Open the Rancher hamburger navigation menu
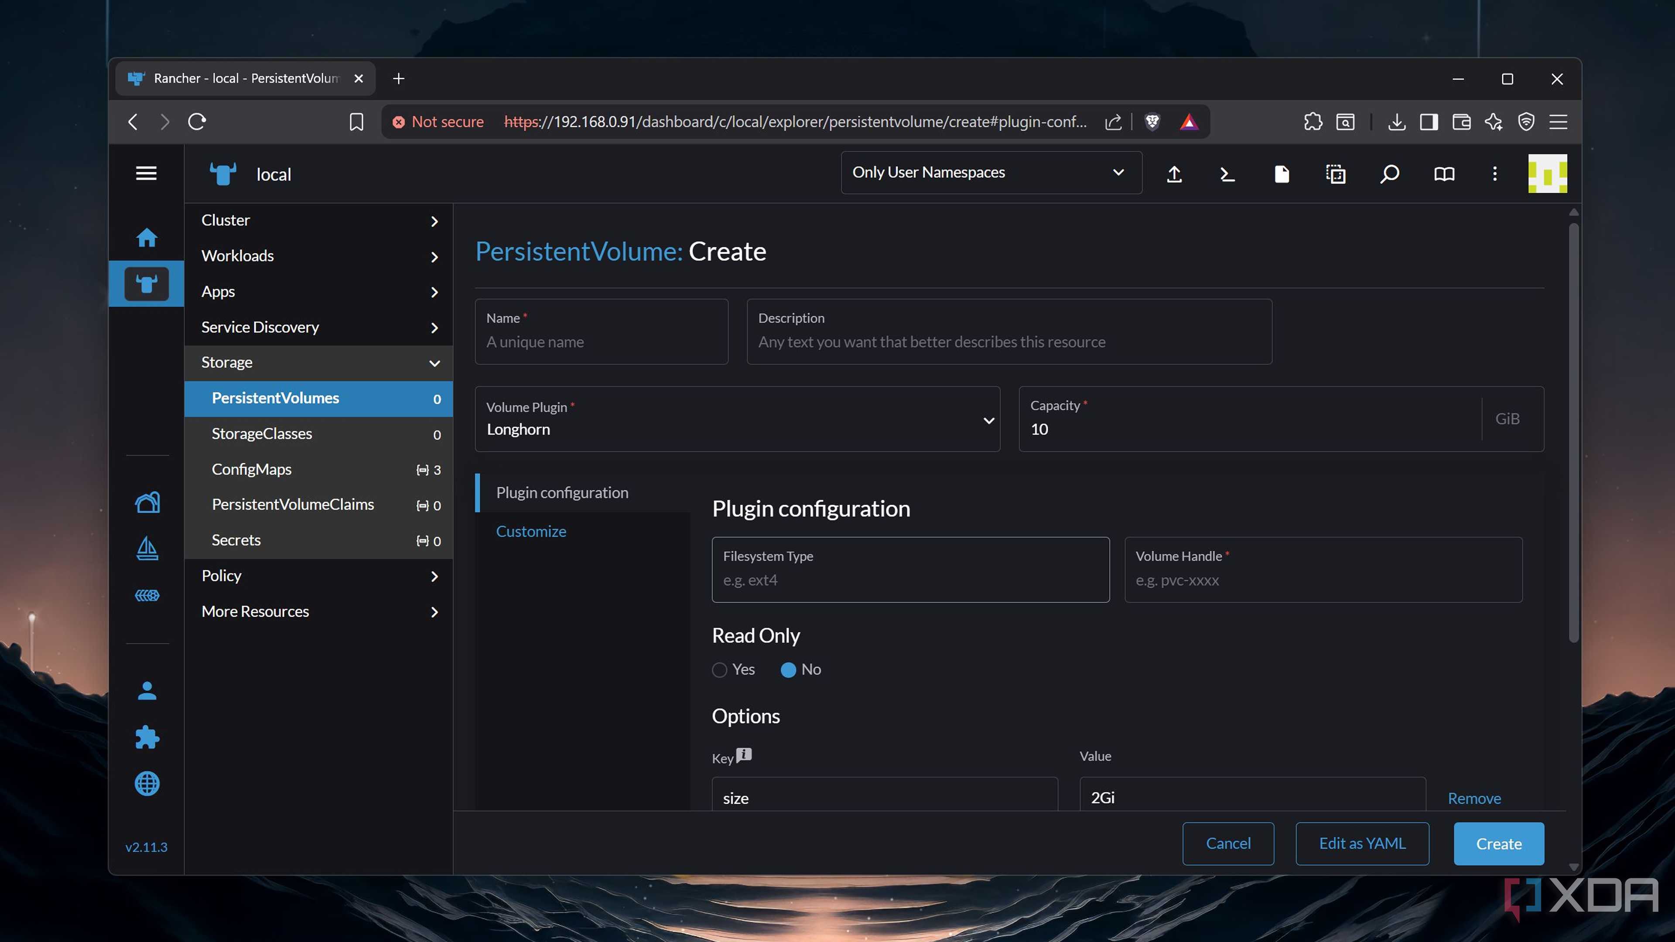 pyautogui.click(x=146, y=174)
